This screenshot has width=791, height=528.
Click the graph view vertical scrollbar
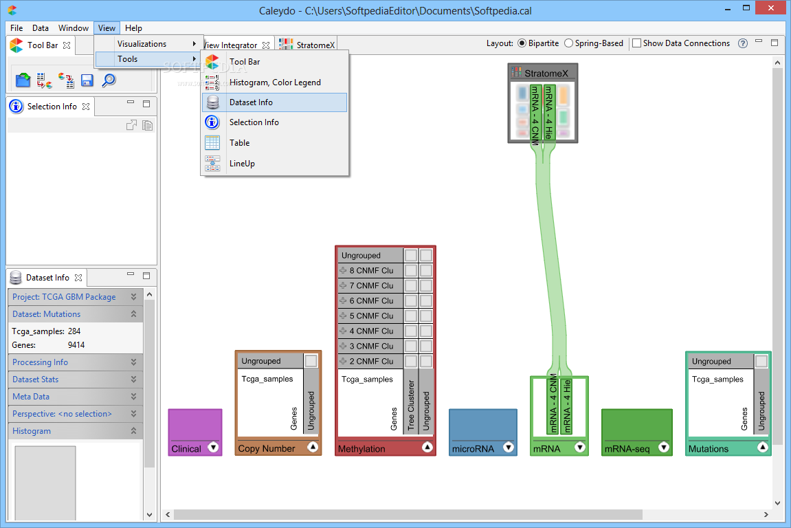tap(777, 256)
